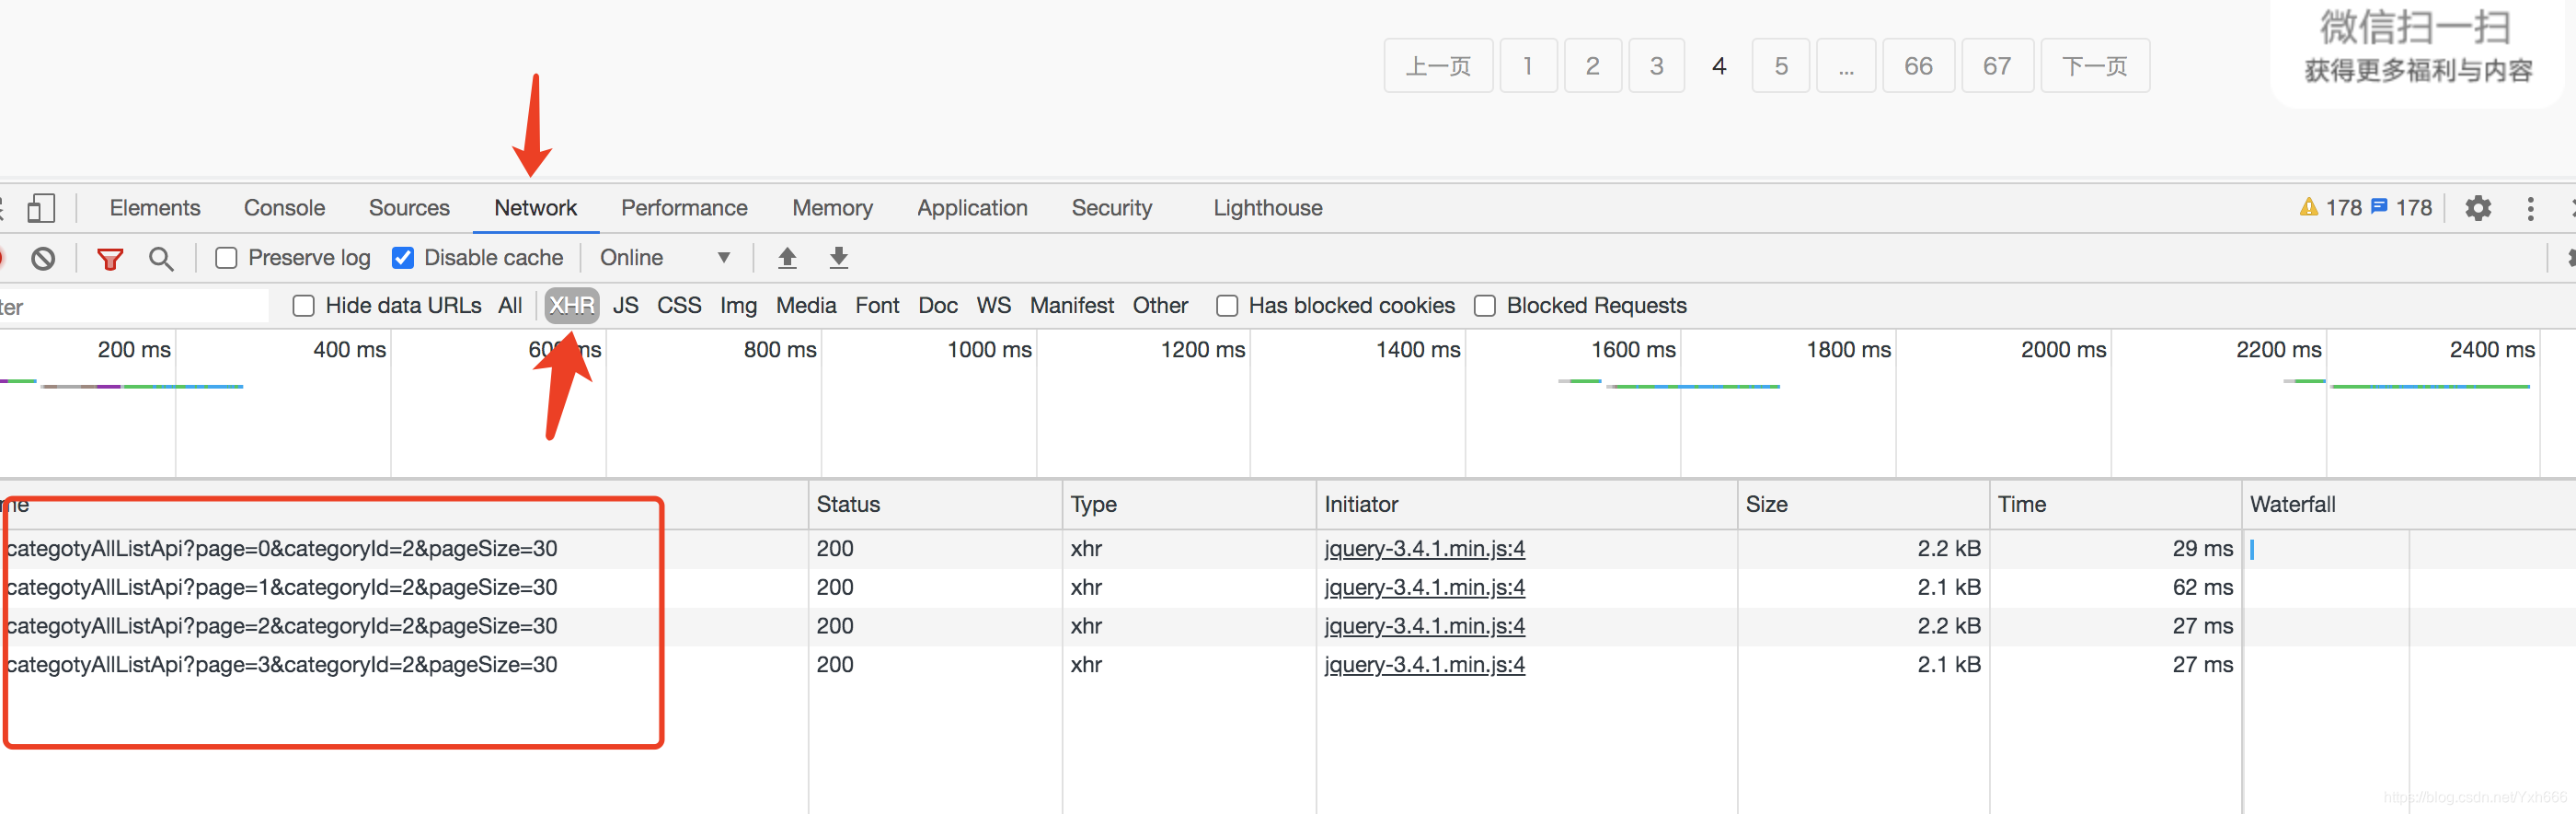The image size is (2576, 814).
Task: Filter requests by Manifest
Action: pyautogui.click(x=1072, y=306)
